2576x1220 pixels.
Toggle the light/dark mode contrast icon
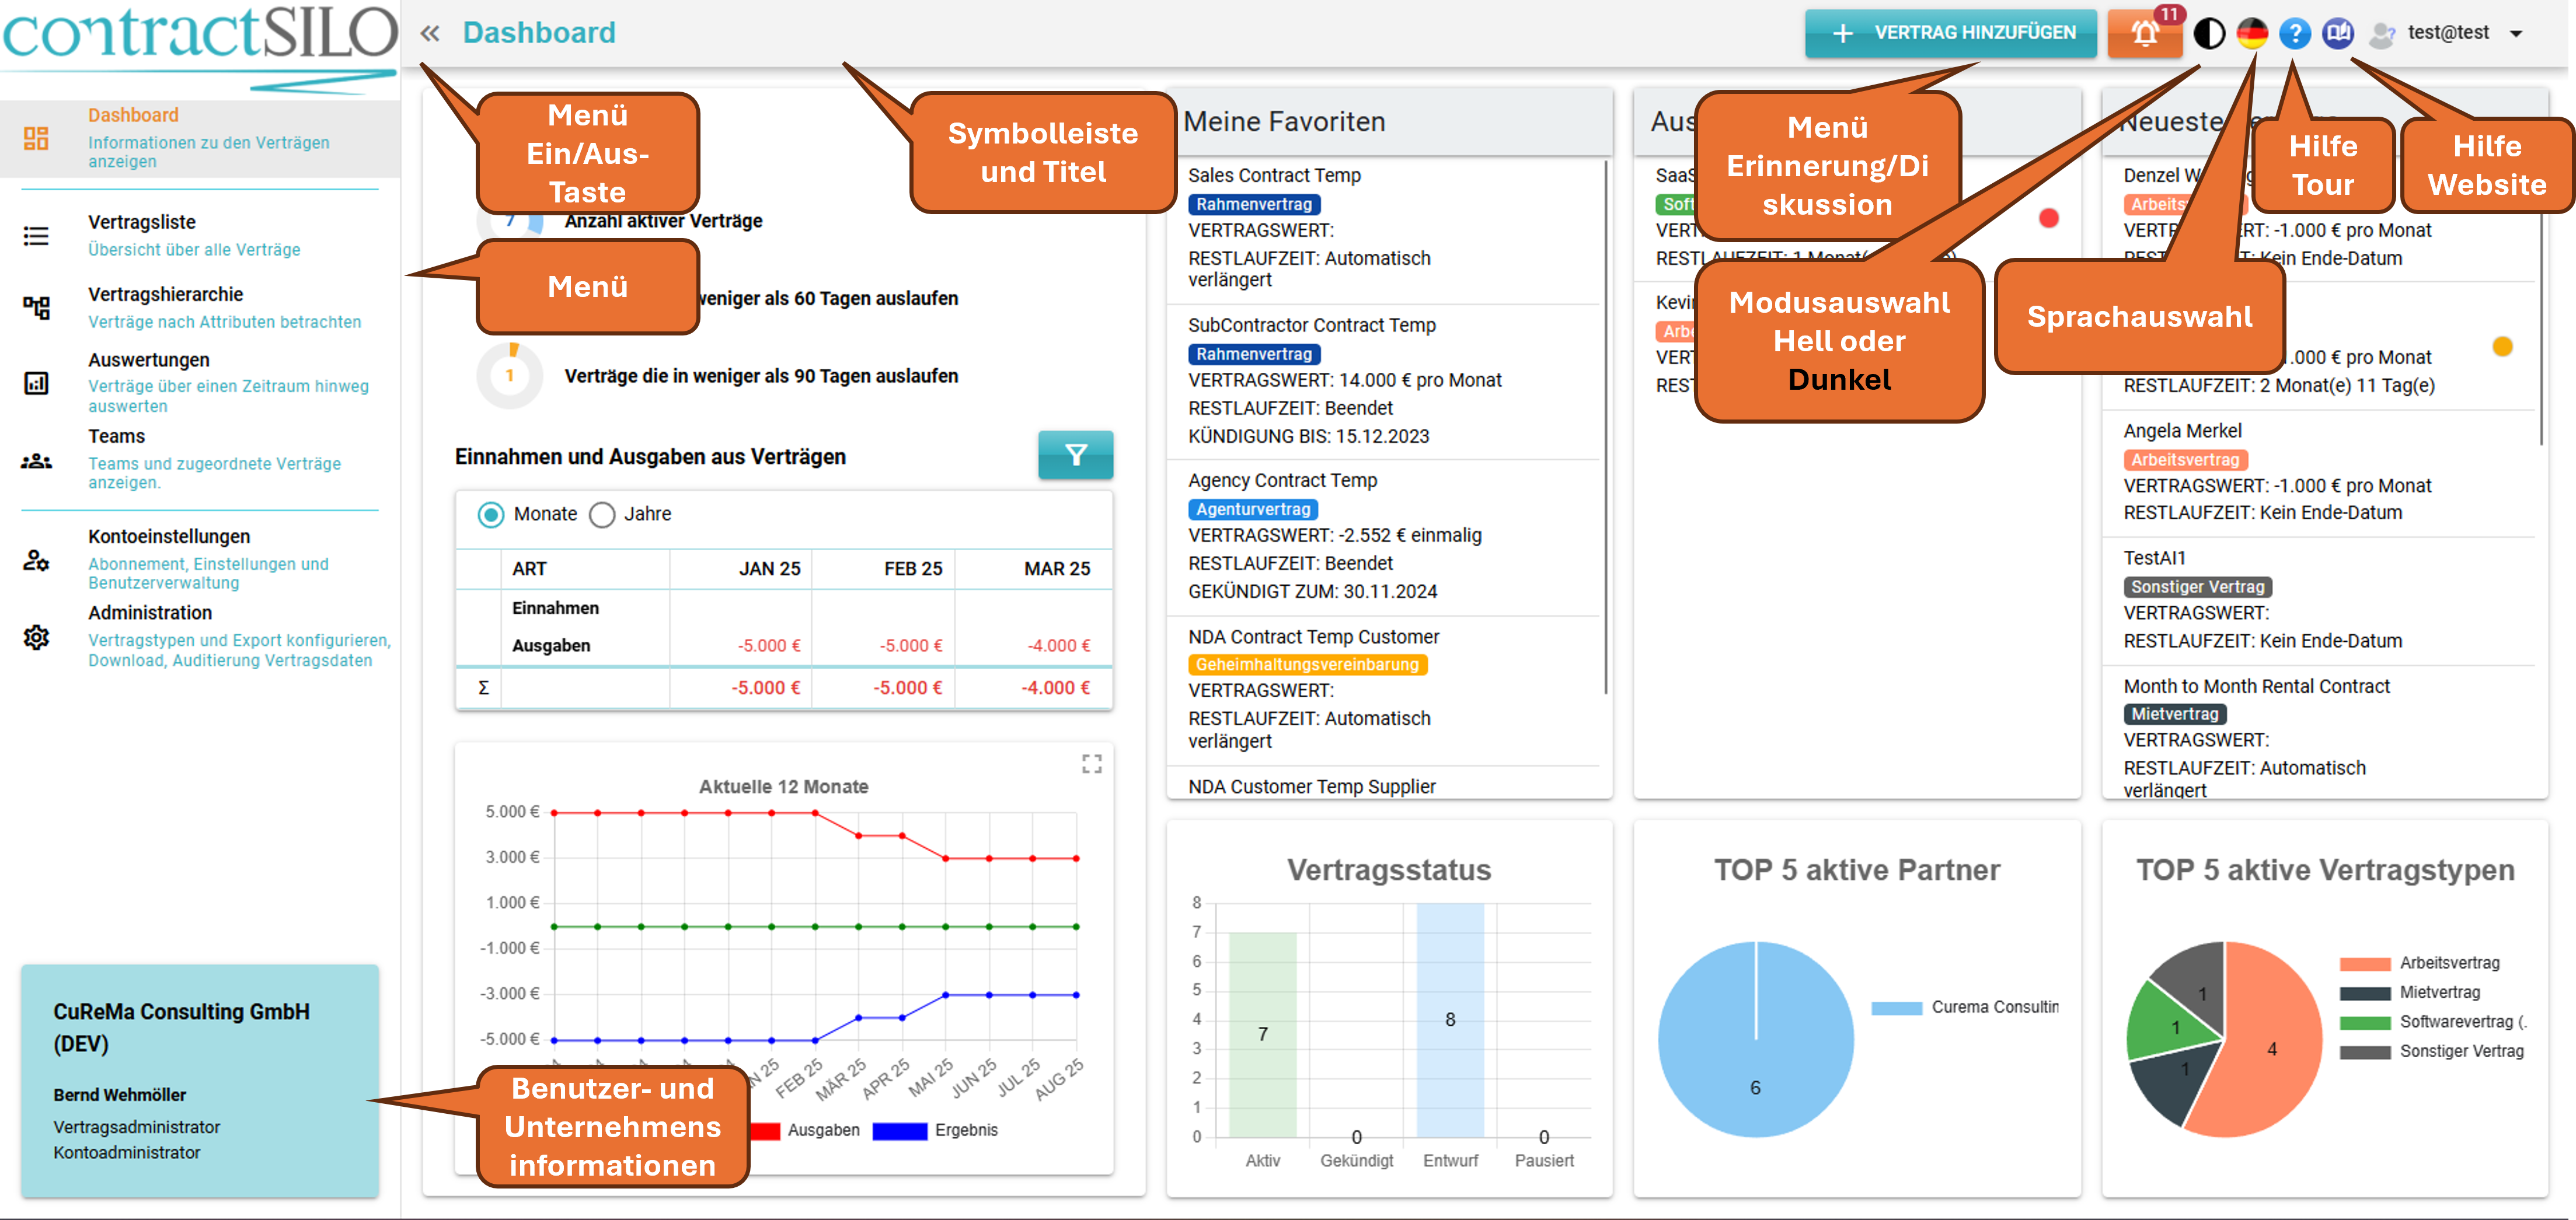coord(2209,34)
